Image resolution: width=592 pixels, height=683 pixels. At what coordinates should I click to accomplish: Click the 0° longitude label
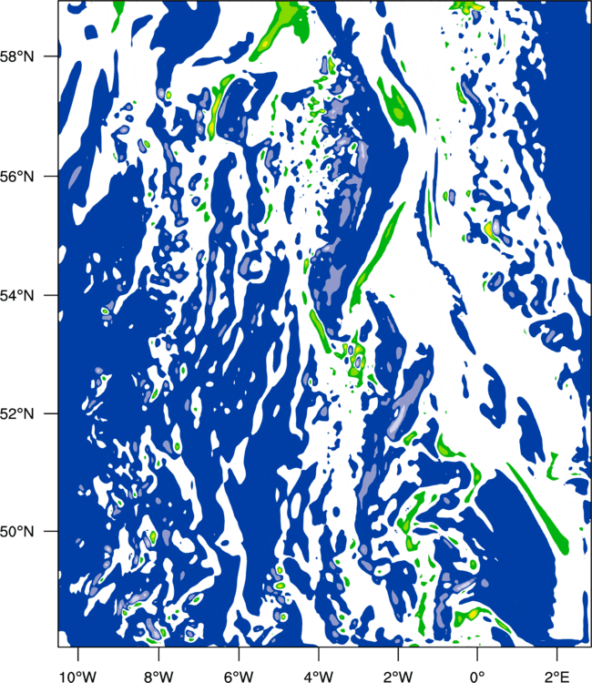(x=477, y=676)
